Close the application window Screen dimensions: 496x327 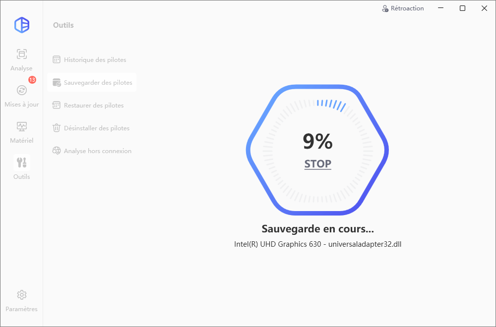(484, 8)
